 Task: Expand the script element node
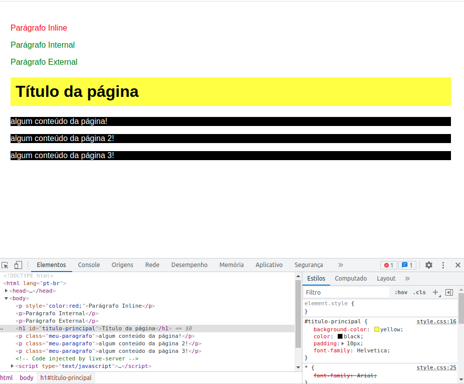click(13, 366)
